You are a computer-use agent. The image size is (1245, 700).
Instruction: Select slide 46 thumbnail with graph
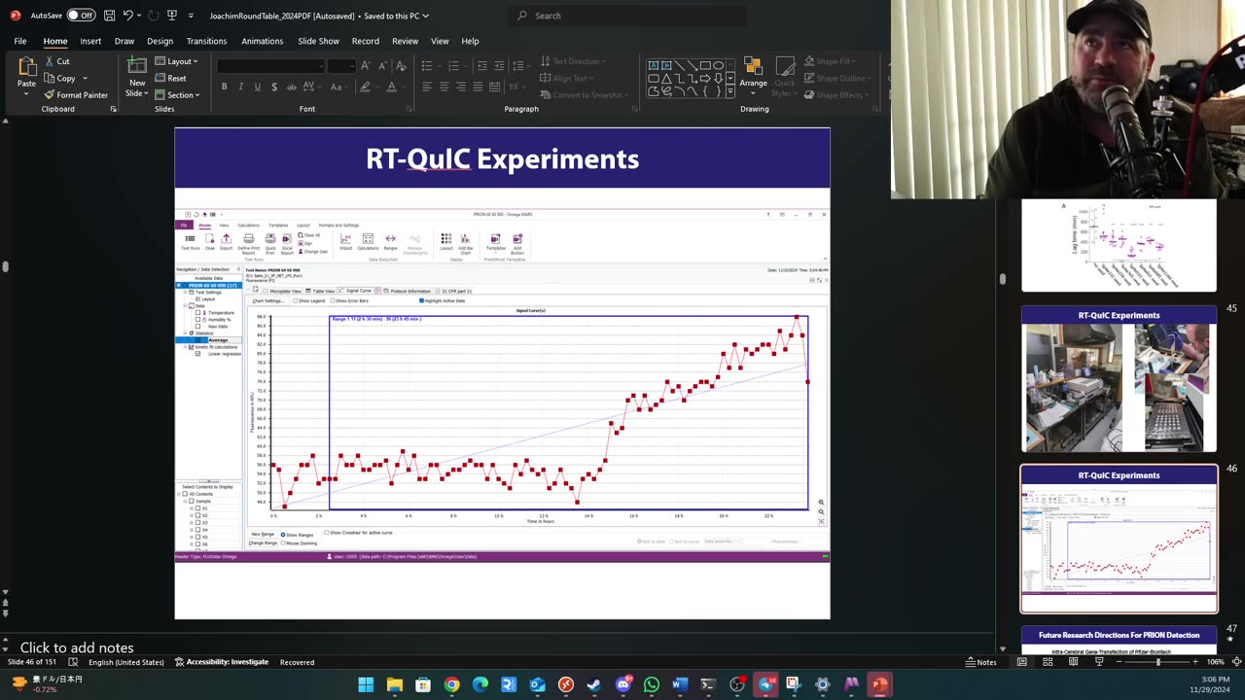[1119, 540]
